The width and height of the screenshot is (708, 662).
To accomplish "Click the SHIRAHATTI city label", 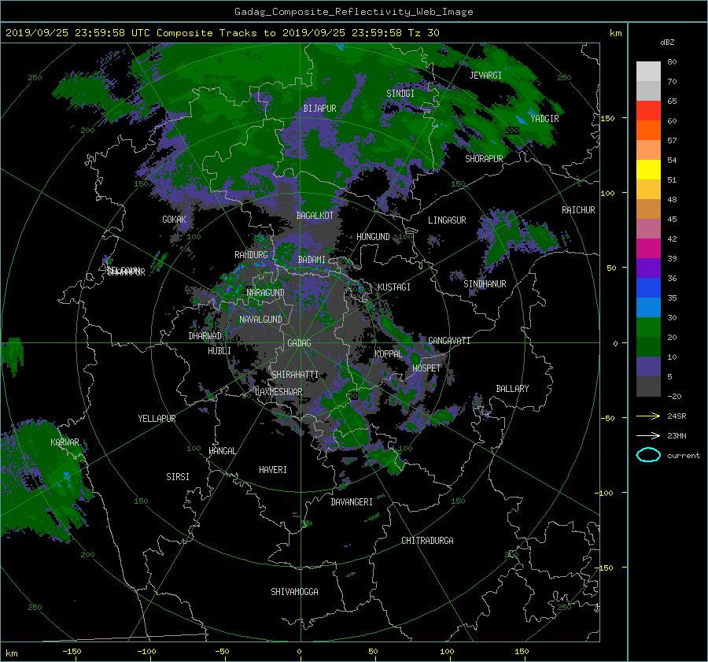I will click(295, 375).
